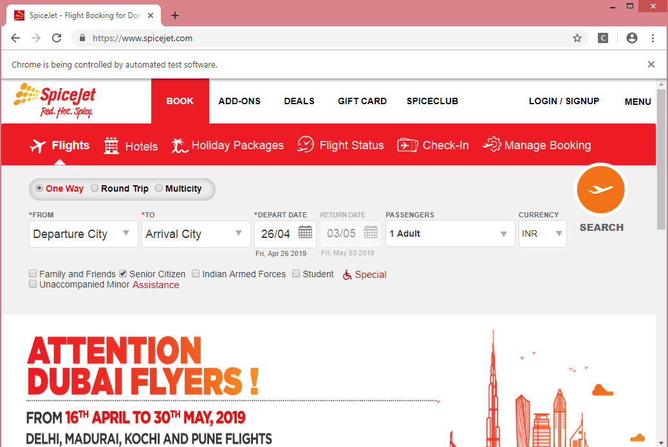This screenshot has height=447, width=668.
Task: Click the SpiceJet logo
Action: [x=55, y=101]
